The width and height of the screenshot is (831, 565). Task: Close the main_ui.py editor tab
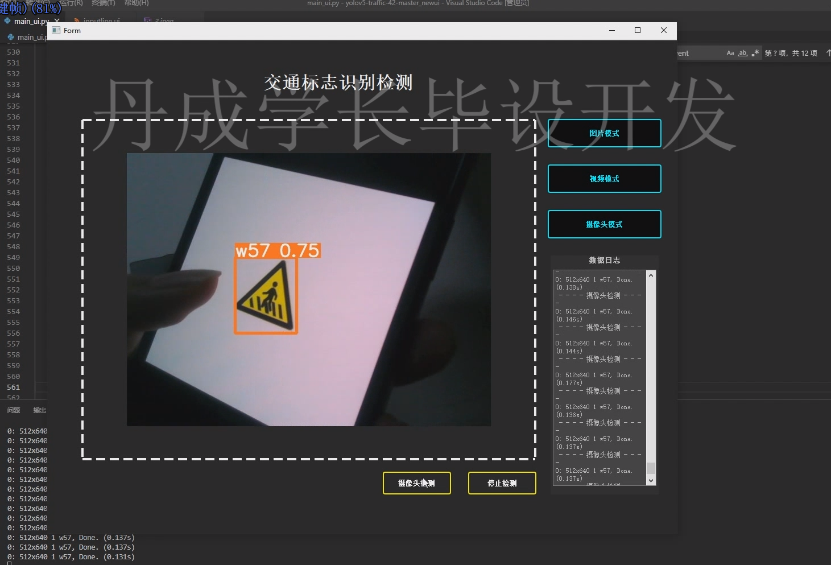pos(57,21)
